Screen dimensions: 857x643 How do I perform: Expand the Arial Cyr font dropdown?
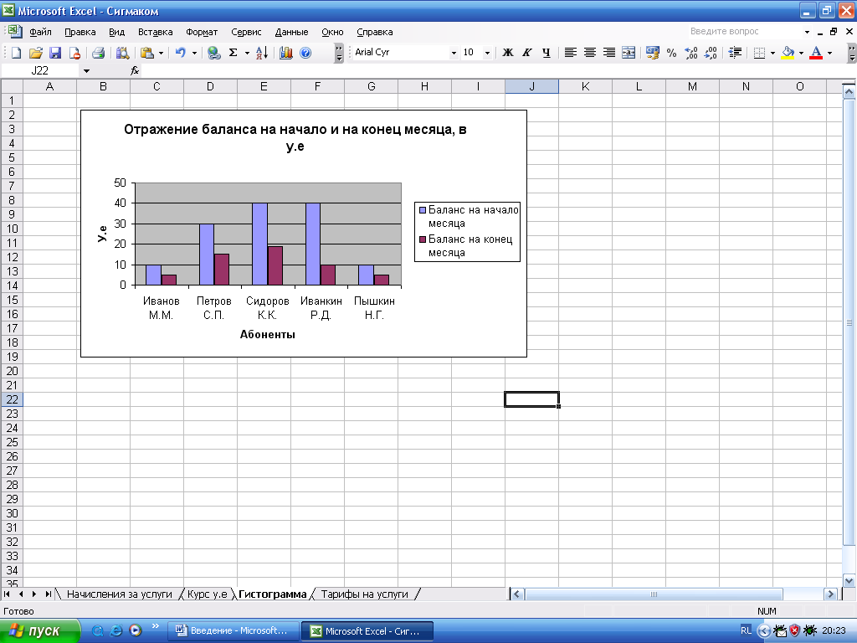point(454,53)
